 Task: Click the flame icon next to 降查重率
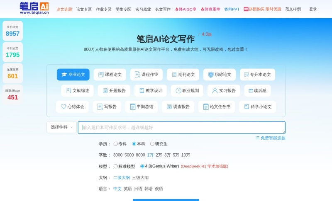tap(203, 9)
